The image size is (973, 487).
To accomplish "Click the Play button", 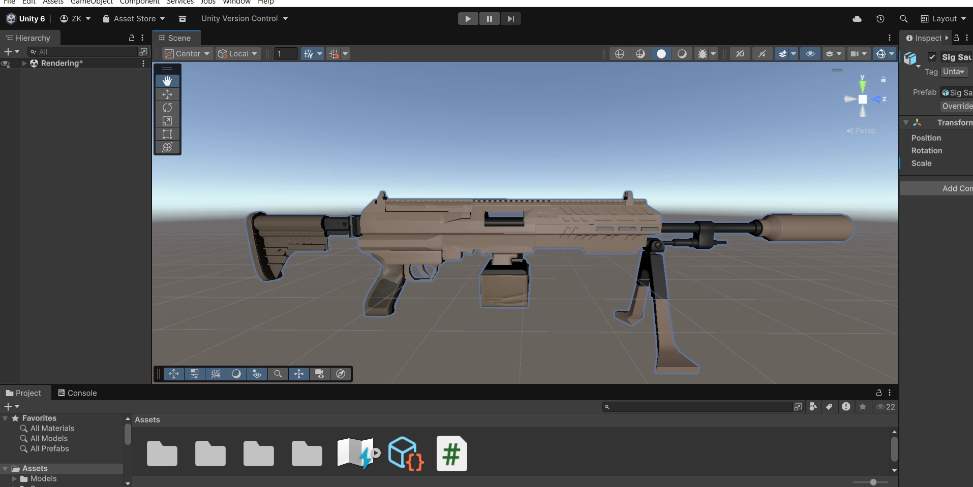I will [x=468, y=19].
